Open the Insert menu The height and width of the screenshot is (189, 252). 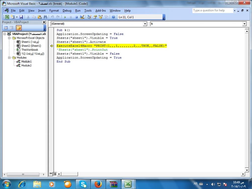[x=42, y=11]
